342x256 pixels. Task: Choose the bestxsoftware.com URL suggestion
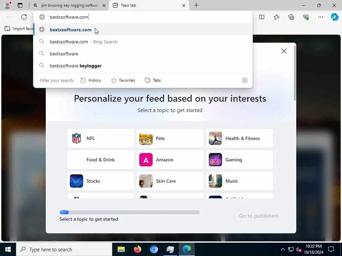tap(143, 30)
